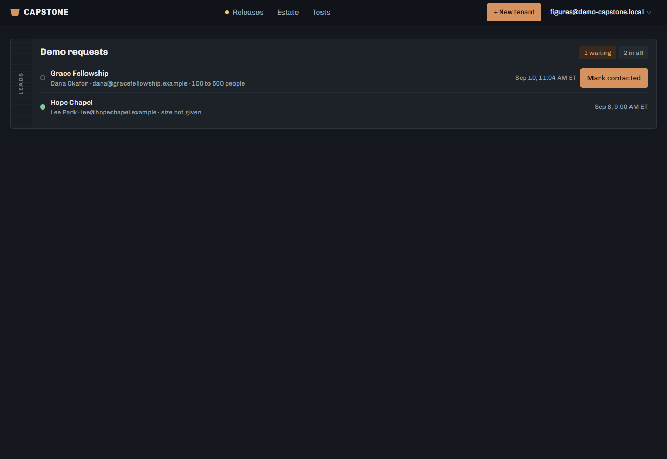Open the figures@demo-capstone.local account menu
Image resolution: width=667 pixels, height=459 pixels.
(x=601, y=12)
